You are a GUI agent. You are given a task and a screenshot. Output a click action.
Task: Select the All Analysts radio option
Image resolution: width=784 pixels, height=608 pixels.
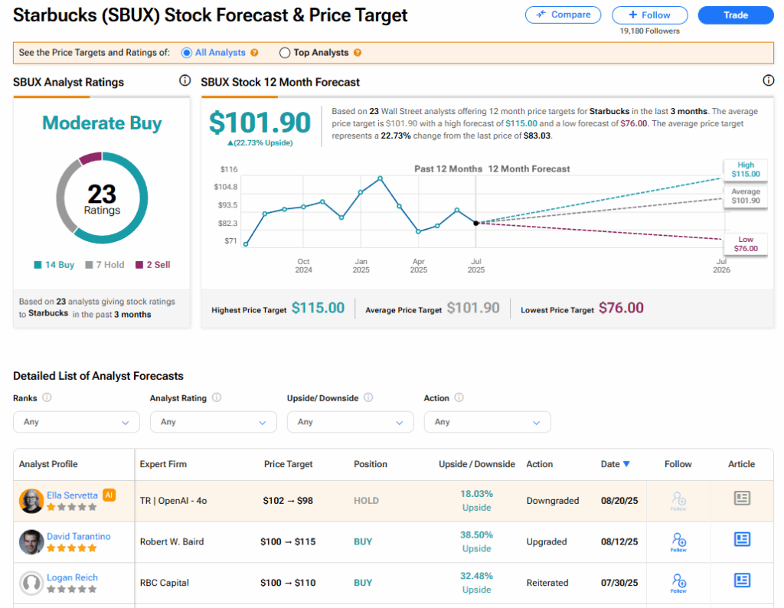(187, 53)
